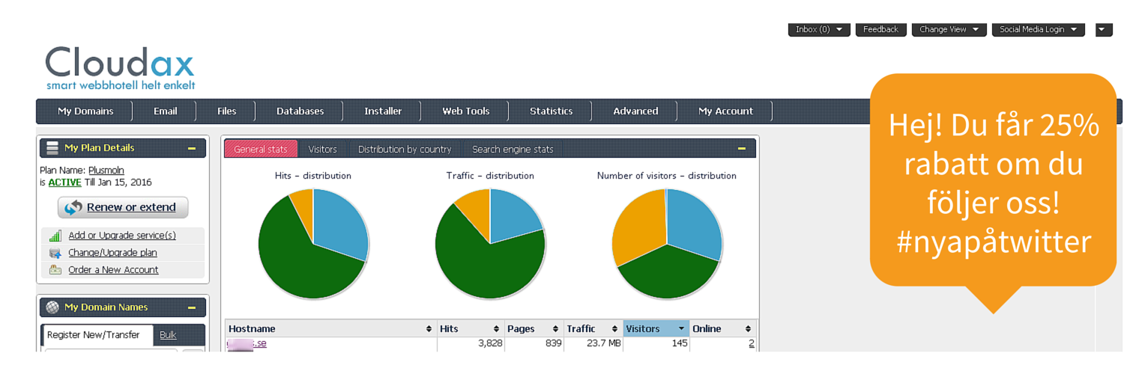
Task: Open the Inbox (0) dropdown
Action: [x=819, y=30]
